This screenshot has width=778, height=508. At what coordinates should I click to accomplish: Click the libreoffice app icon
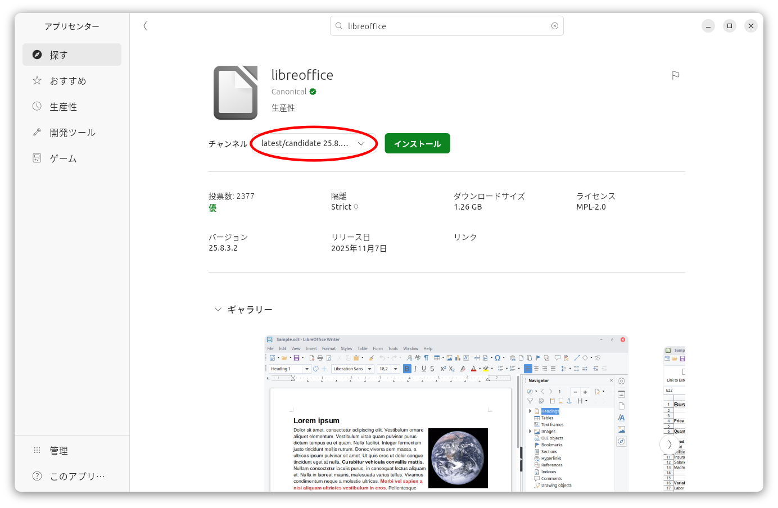pyautogui.click(x=236, y=93)
